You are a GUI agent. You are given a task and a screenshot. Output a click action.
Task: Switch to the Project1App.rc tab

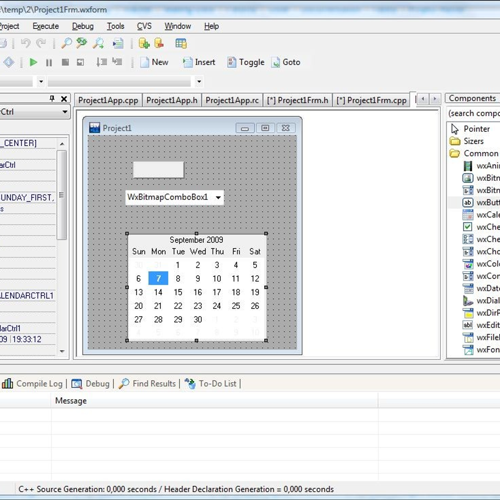click(232, 100)
